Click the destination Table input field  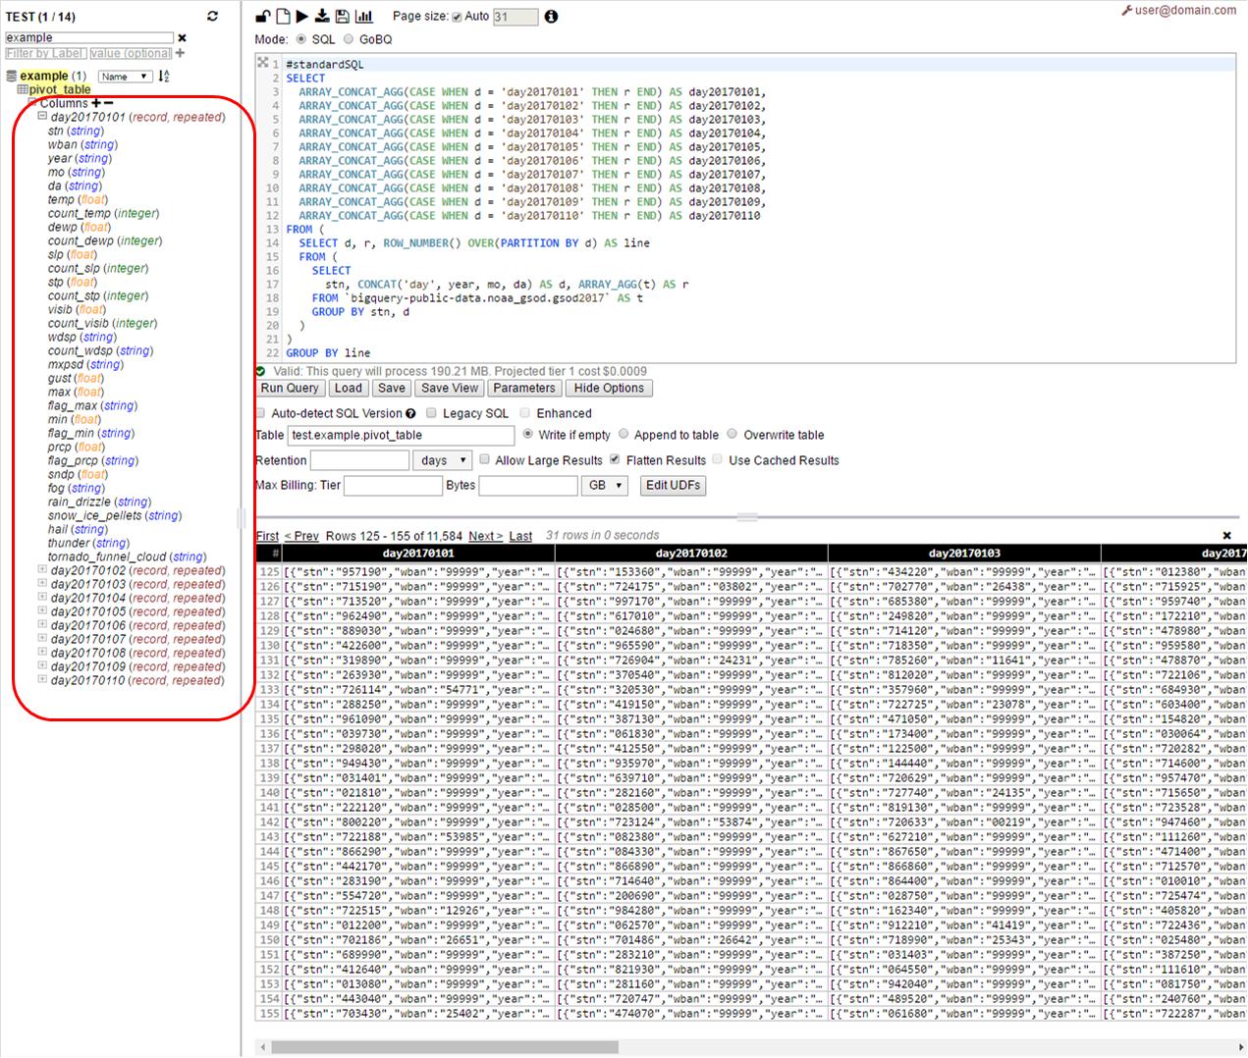(401, 435)
